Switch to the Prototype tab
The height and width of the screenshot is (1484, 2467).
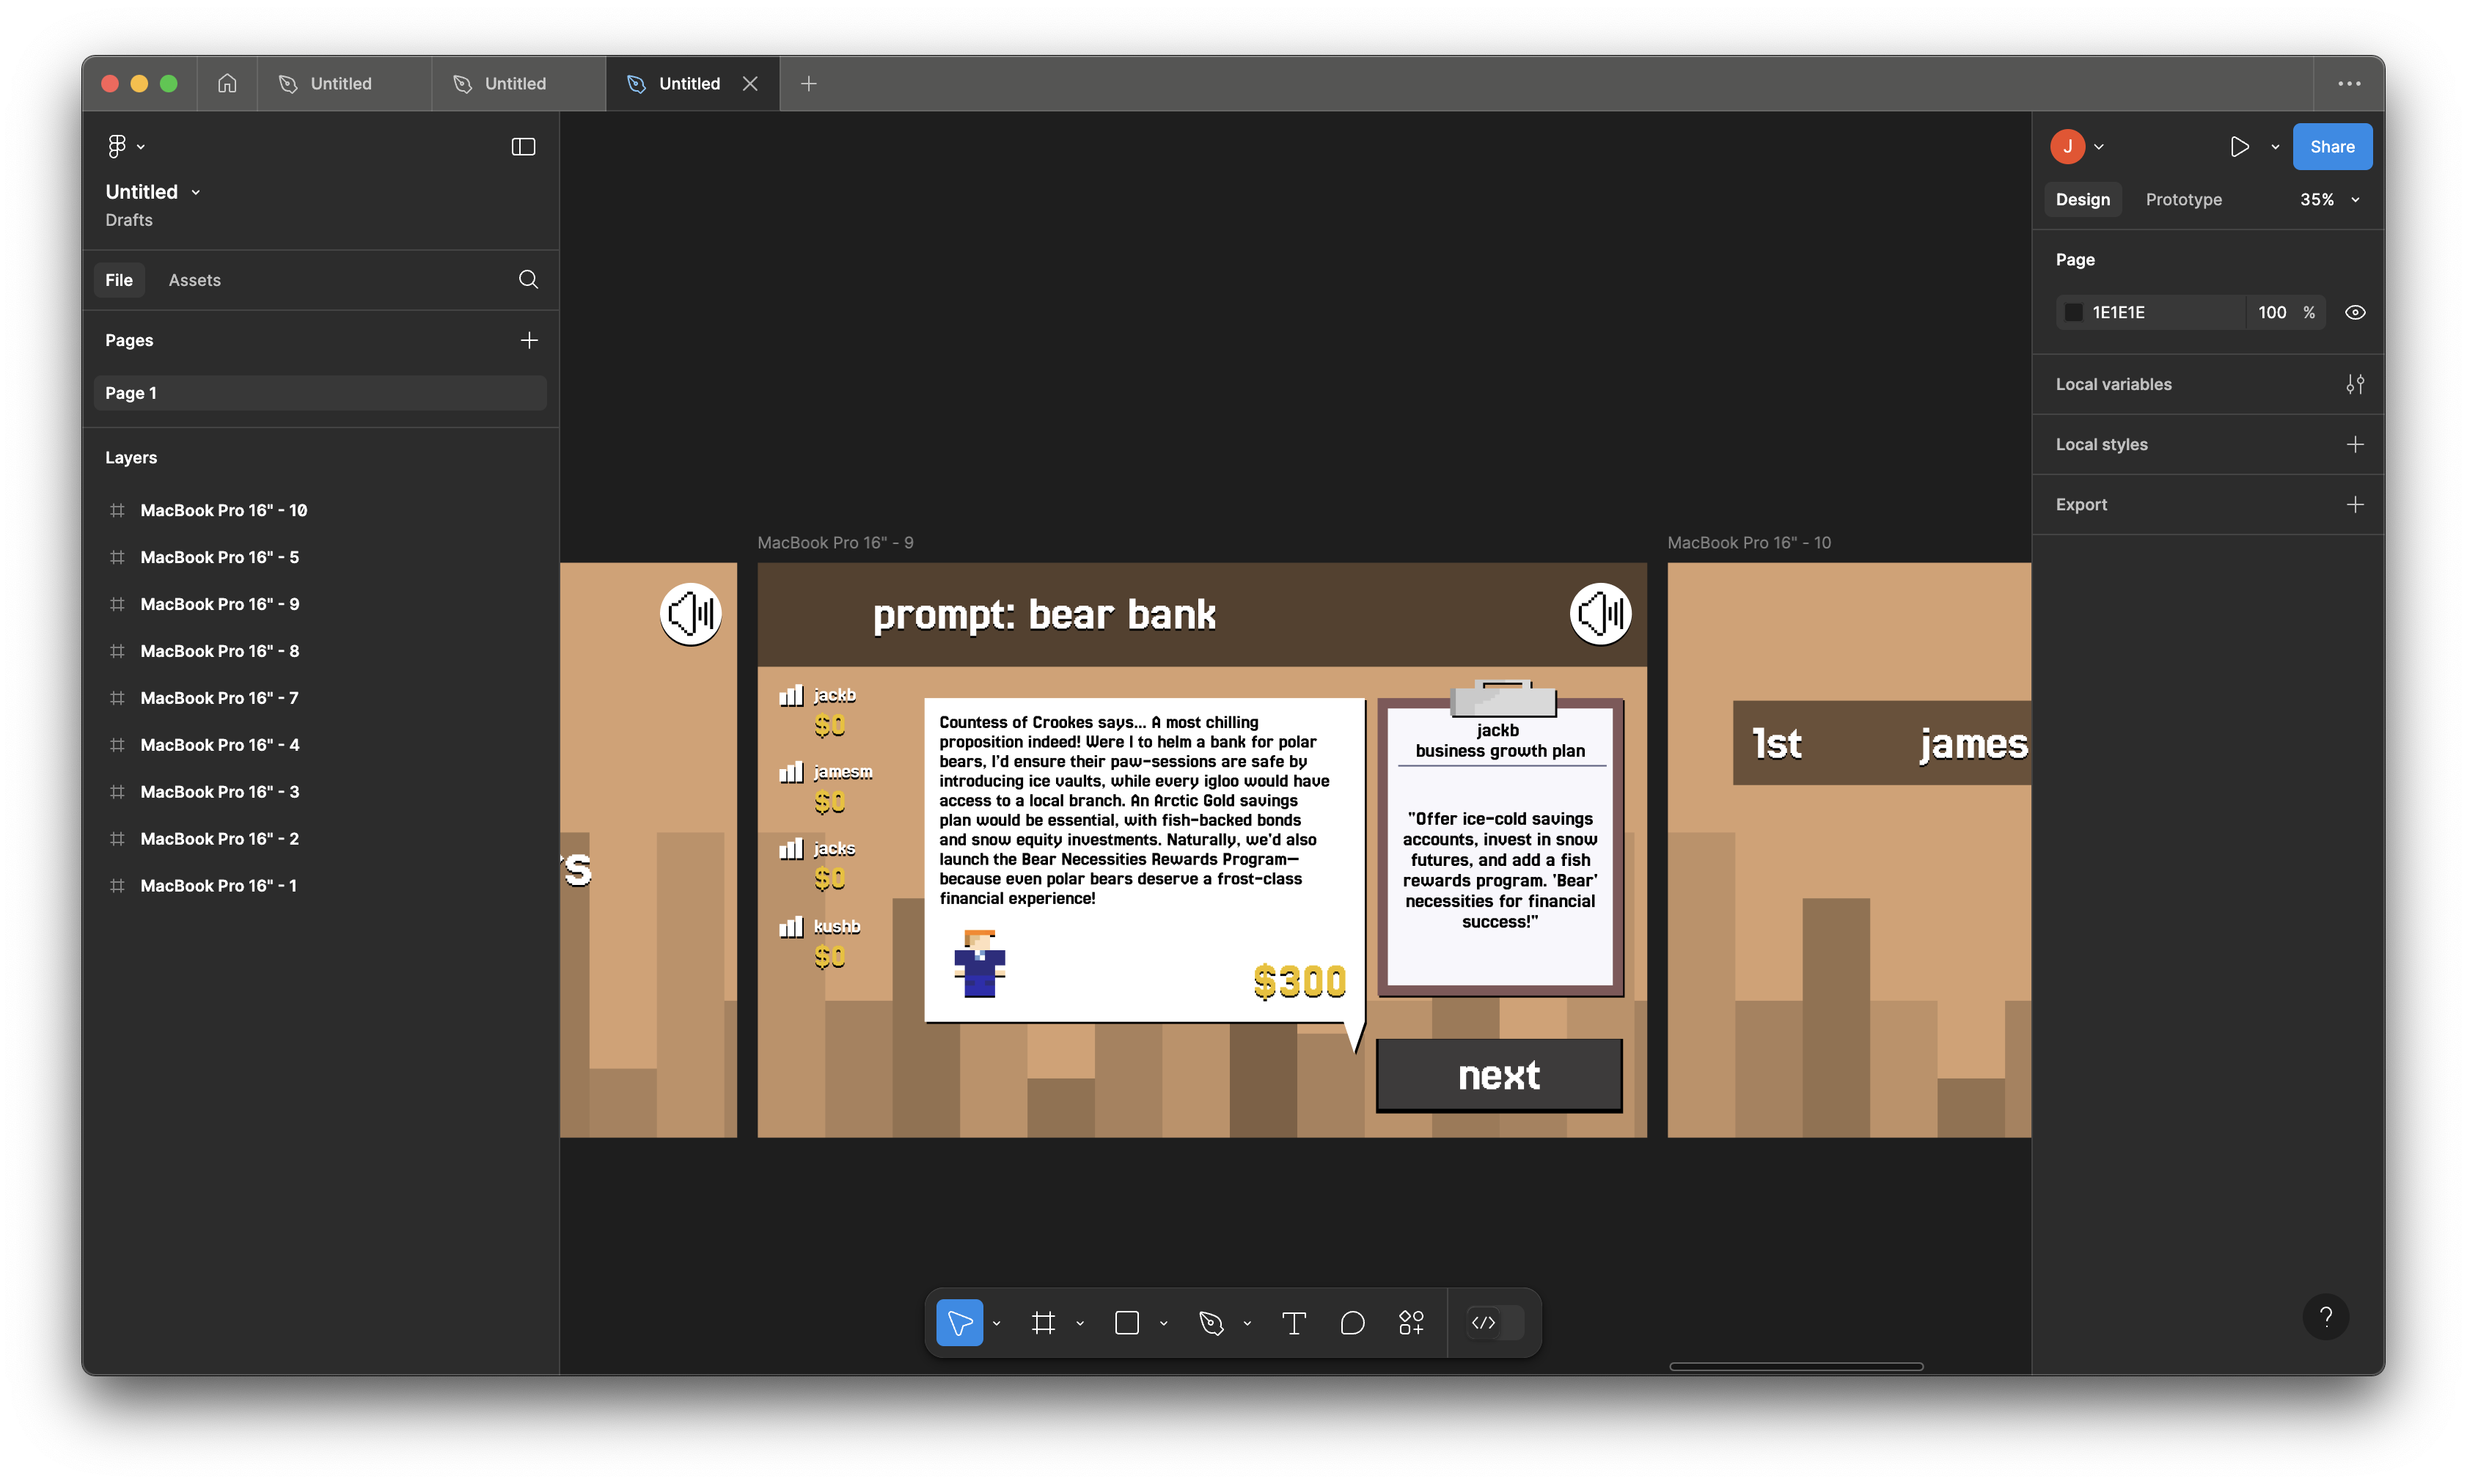click(2183, 200)
